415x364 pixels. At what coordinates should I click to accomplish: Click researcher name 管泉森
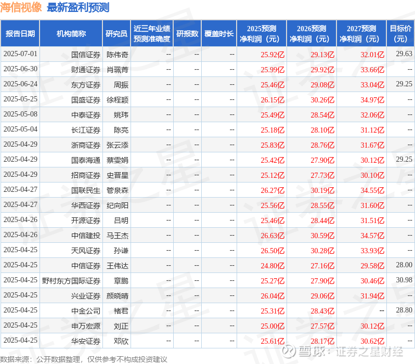(x=118, y=191)
